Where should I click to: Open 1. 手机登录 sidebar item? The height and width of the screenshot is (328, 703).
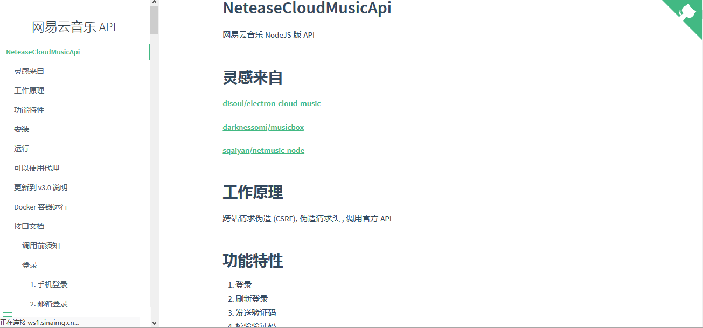pos(49,284)
